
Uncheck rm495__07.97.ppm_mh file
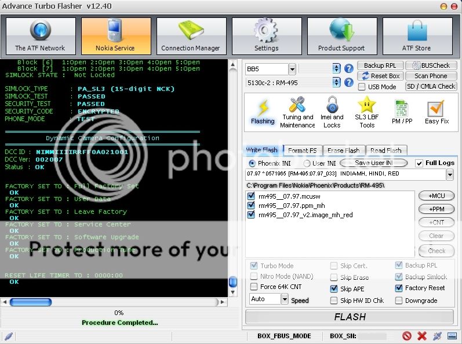[251, 206]
